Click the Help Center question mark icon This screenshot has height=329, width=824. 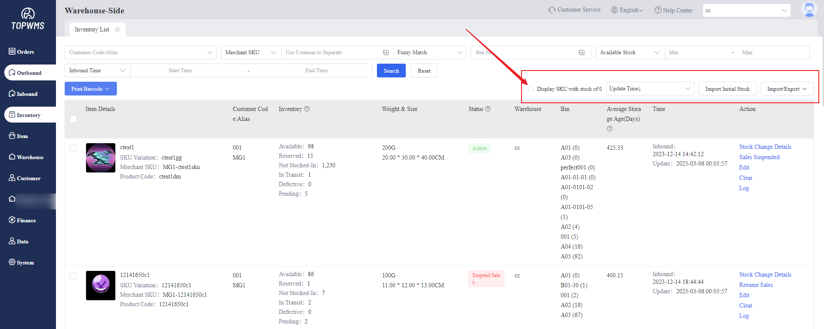658,10
